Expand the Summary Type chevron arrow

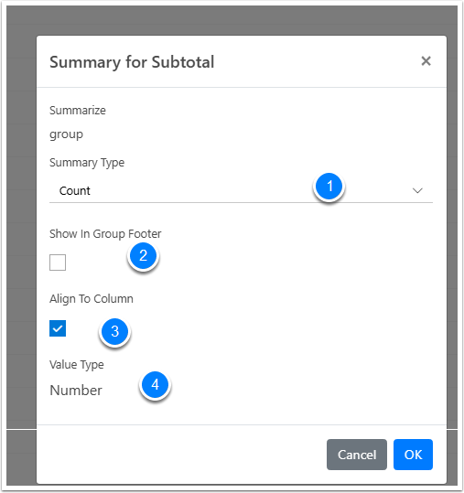[417, 191]
